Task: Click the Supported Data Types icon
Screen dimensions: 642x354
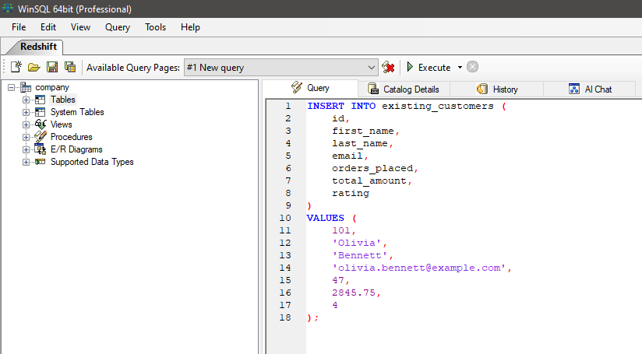Action: (41, 162)
